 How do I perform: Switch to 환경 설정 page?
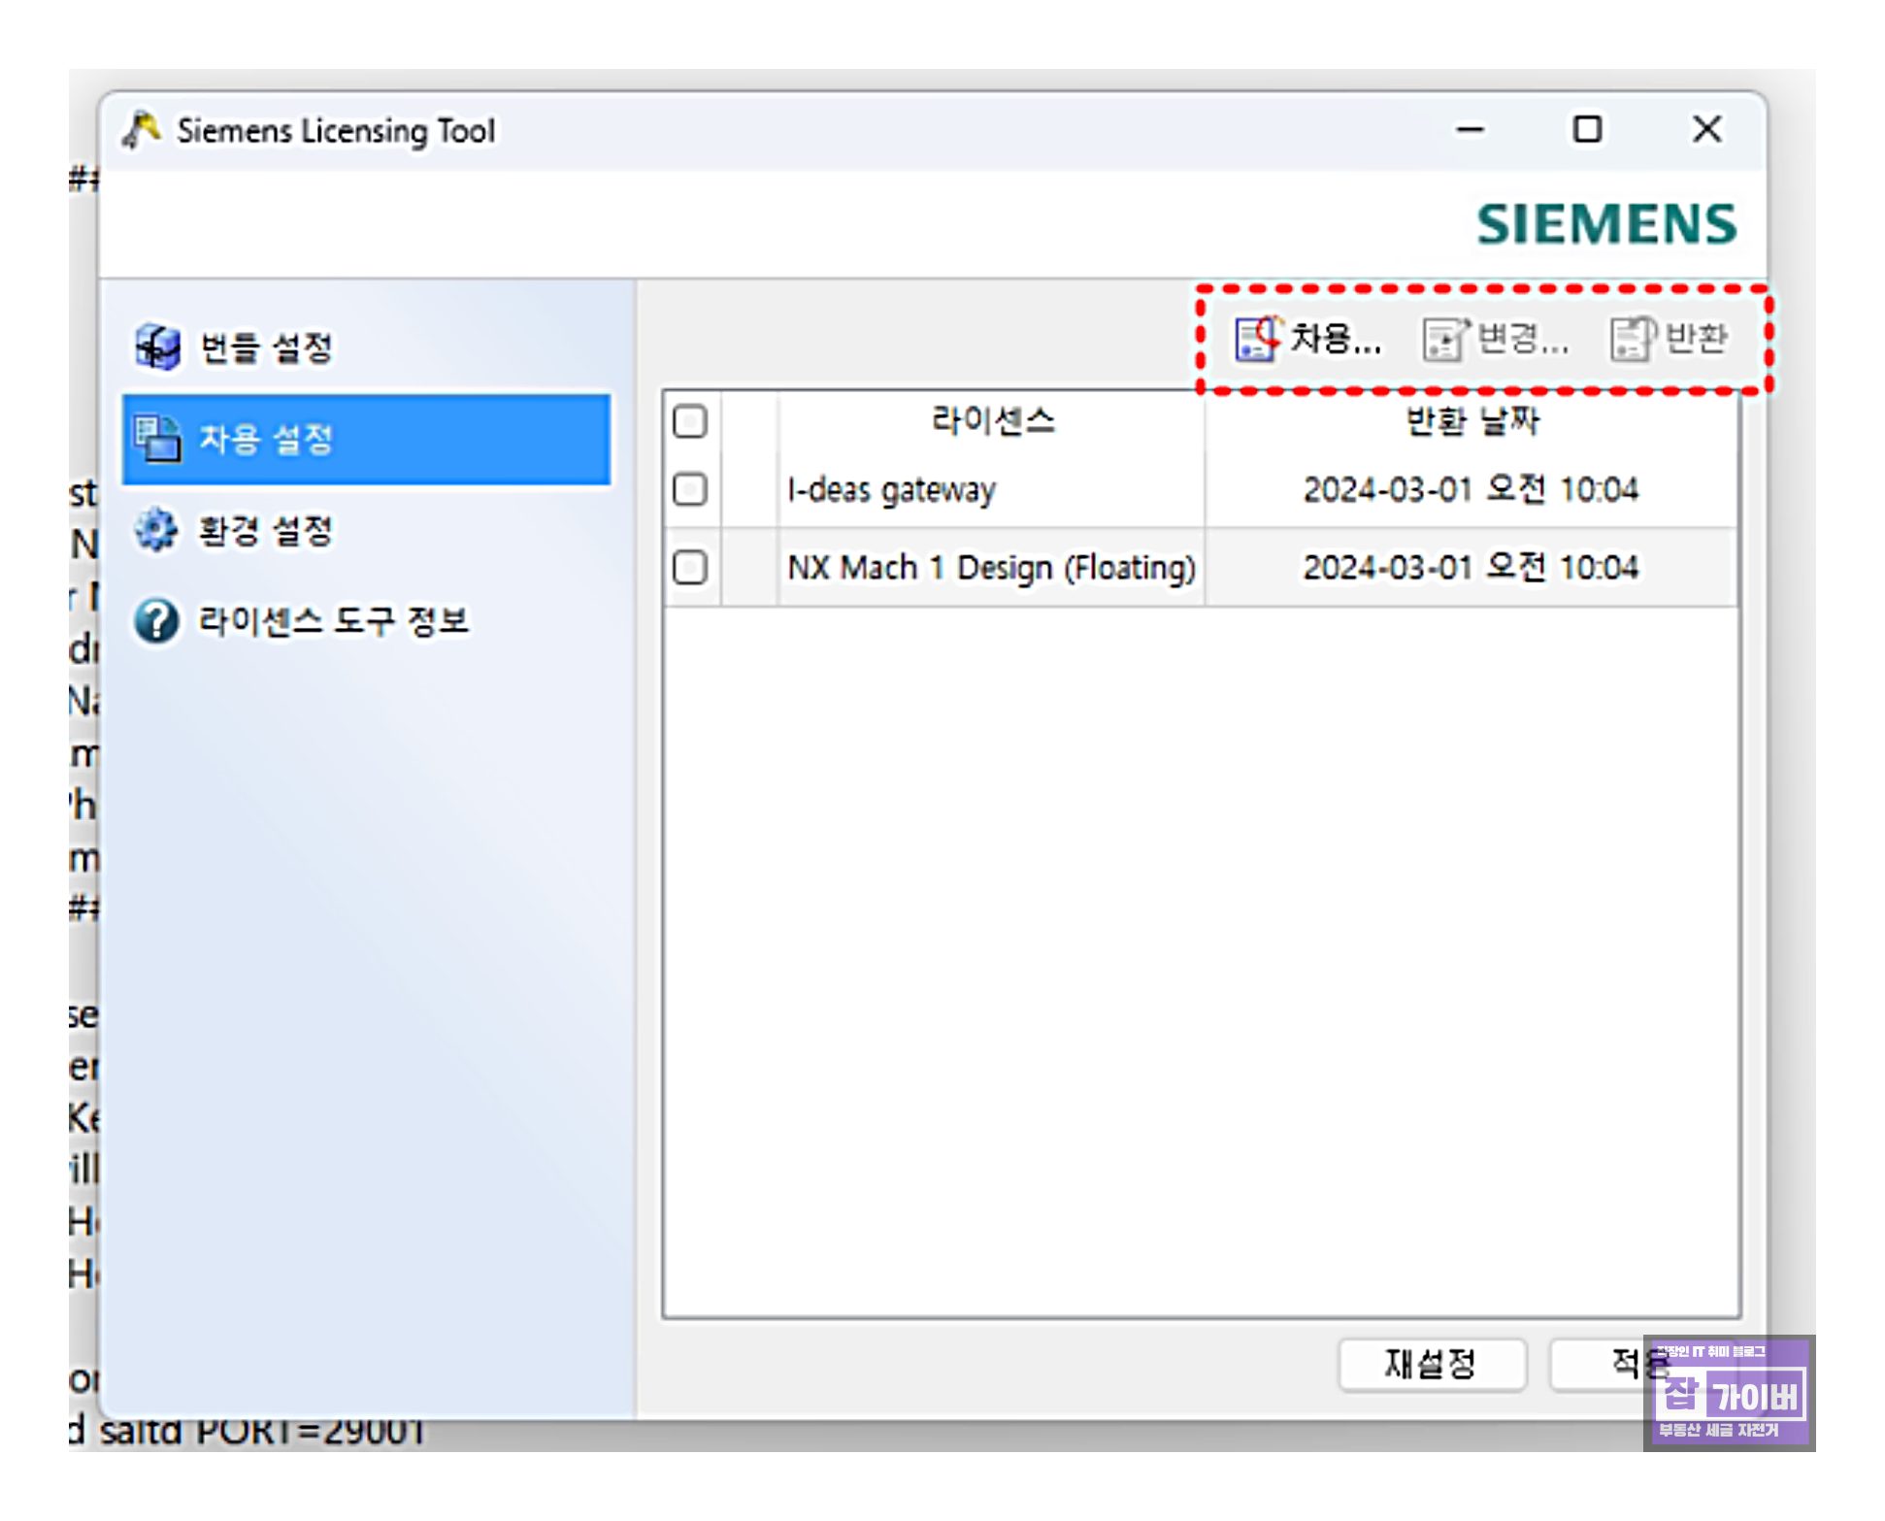tap(266, 531)
